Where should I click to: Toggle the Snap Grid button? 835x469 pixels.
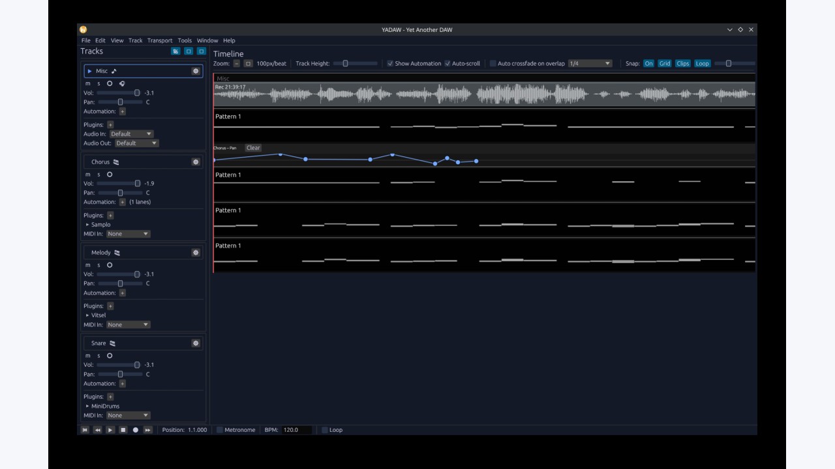point(664,63)
